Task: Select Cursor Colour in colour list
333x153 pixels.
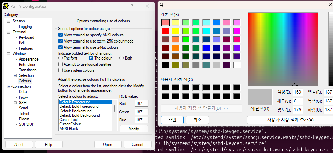Action: [85, 124]
